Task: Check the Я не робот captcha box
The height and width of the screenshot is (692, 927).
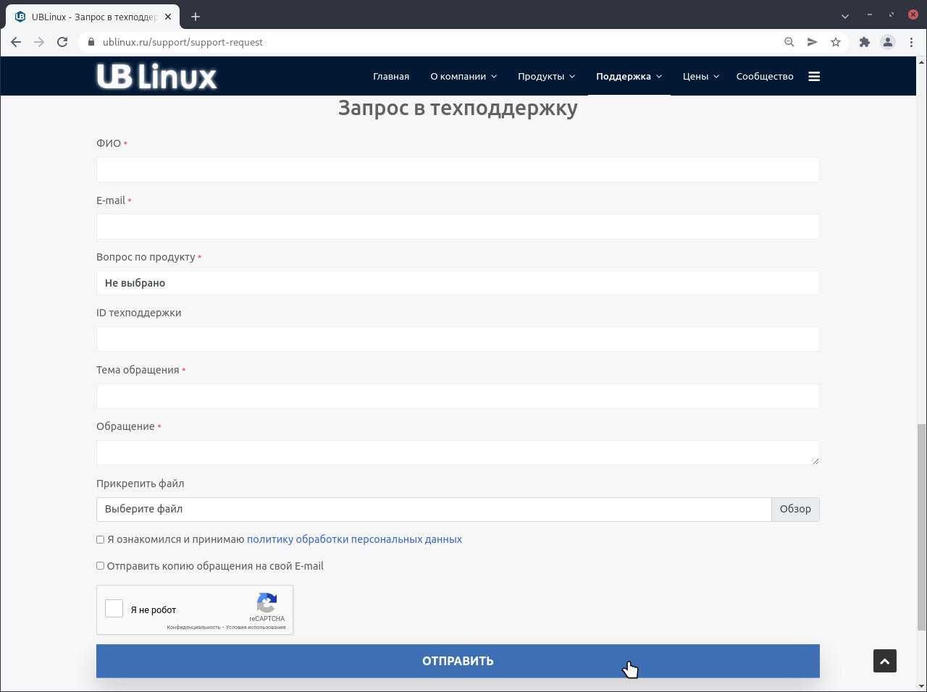Action: coord(114,609)
